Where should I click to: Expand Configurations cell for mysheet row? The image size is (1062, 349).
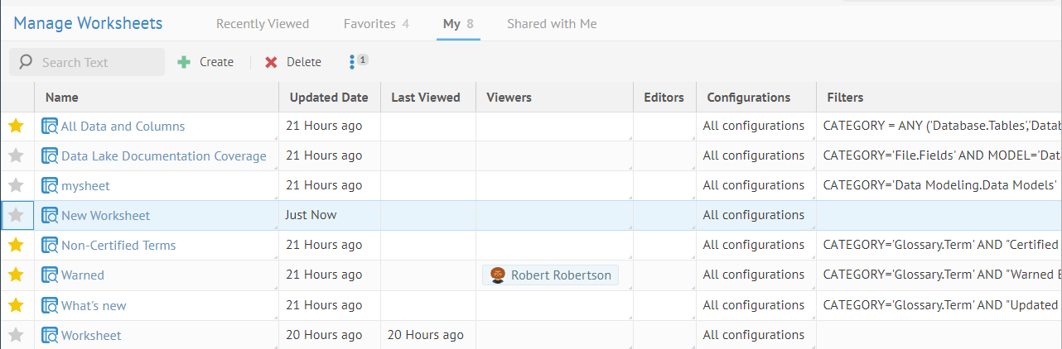(812, 196)
